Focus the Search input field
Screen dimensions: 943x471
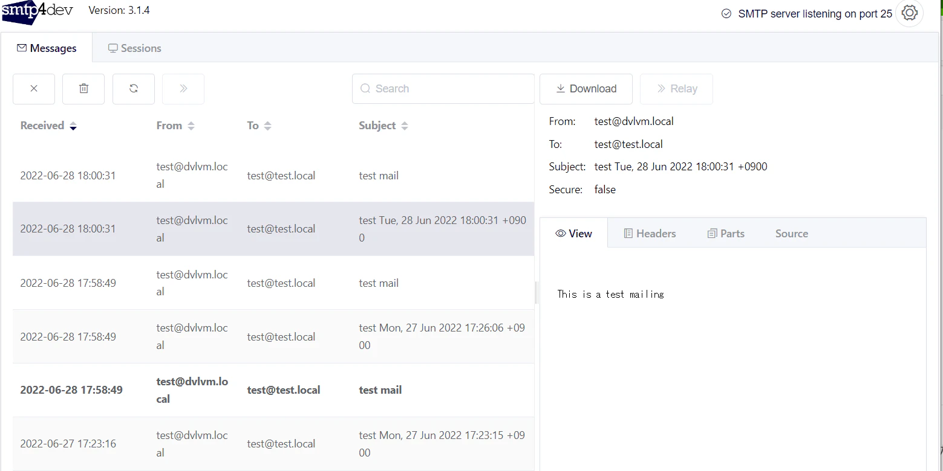tap(443, 89)
